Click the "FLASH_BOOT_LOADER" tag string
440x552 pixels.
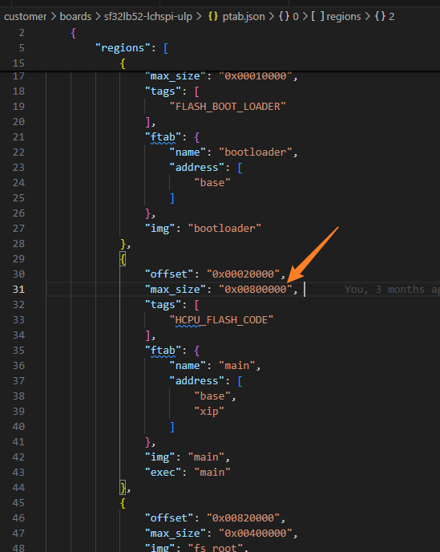pyautogui.click(x=228, y=107)
